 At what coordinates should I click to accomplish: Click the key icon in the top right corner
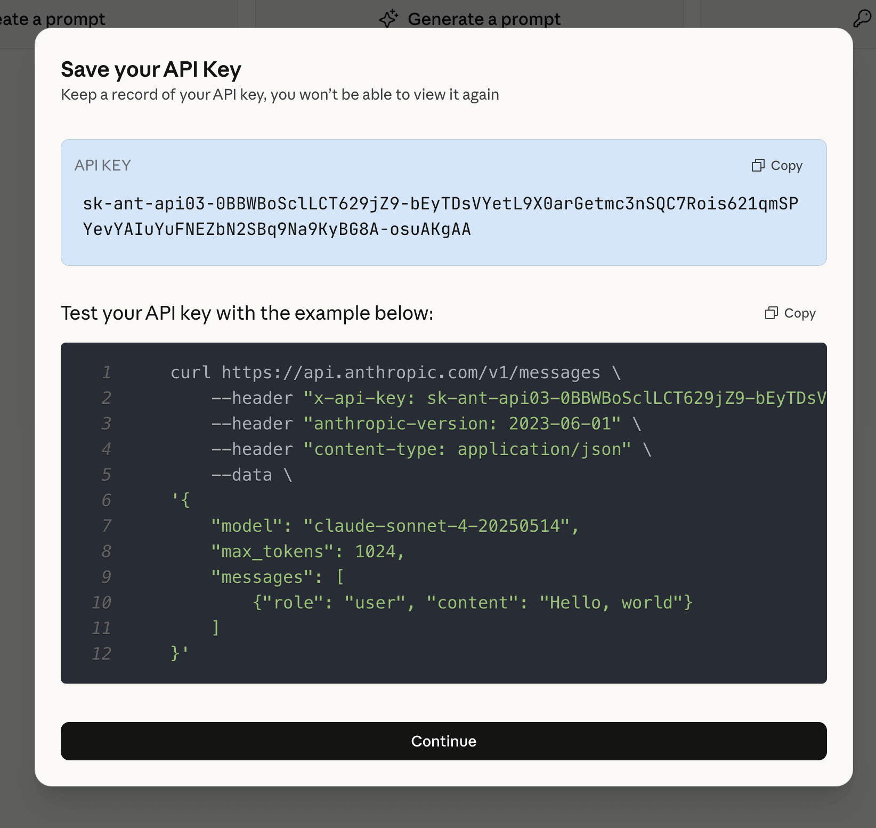(862, 18)
